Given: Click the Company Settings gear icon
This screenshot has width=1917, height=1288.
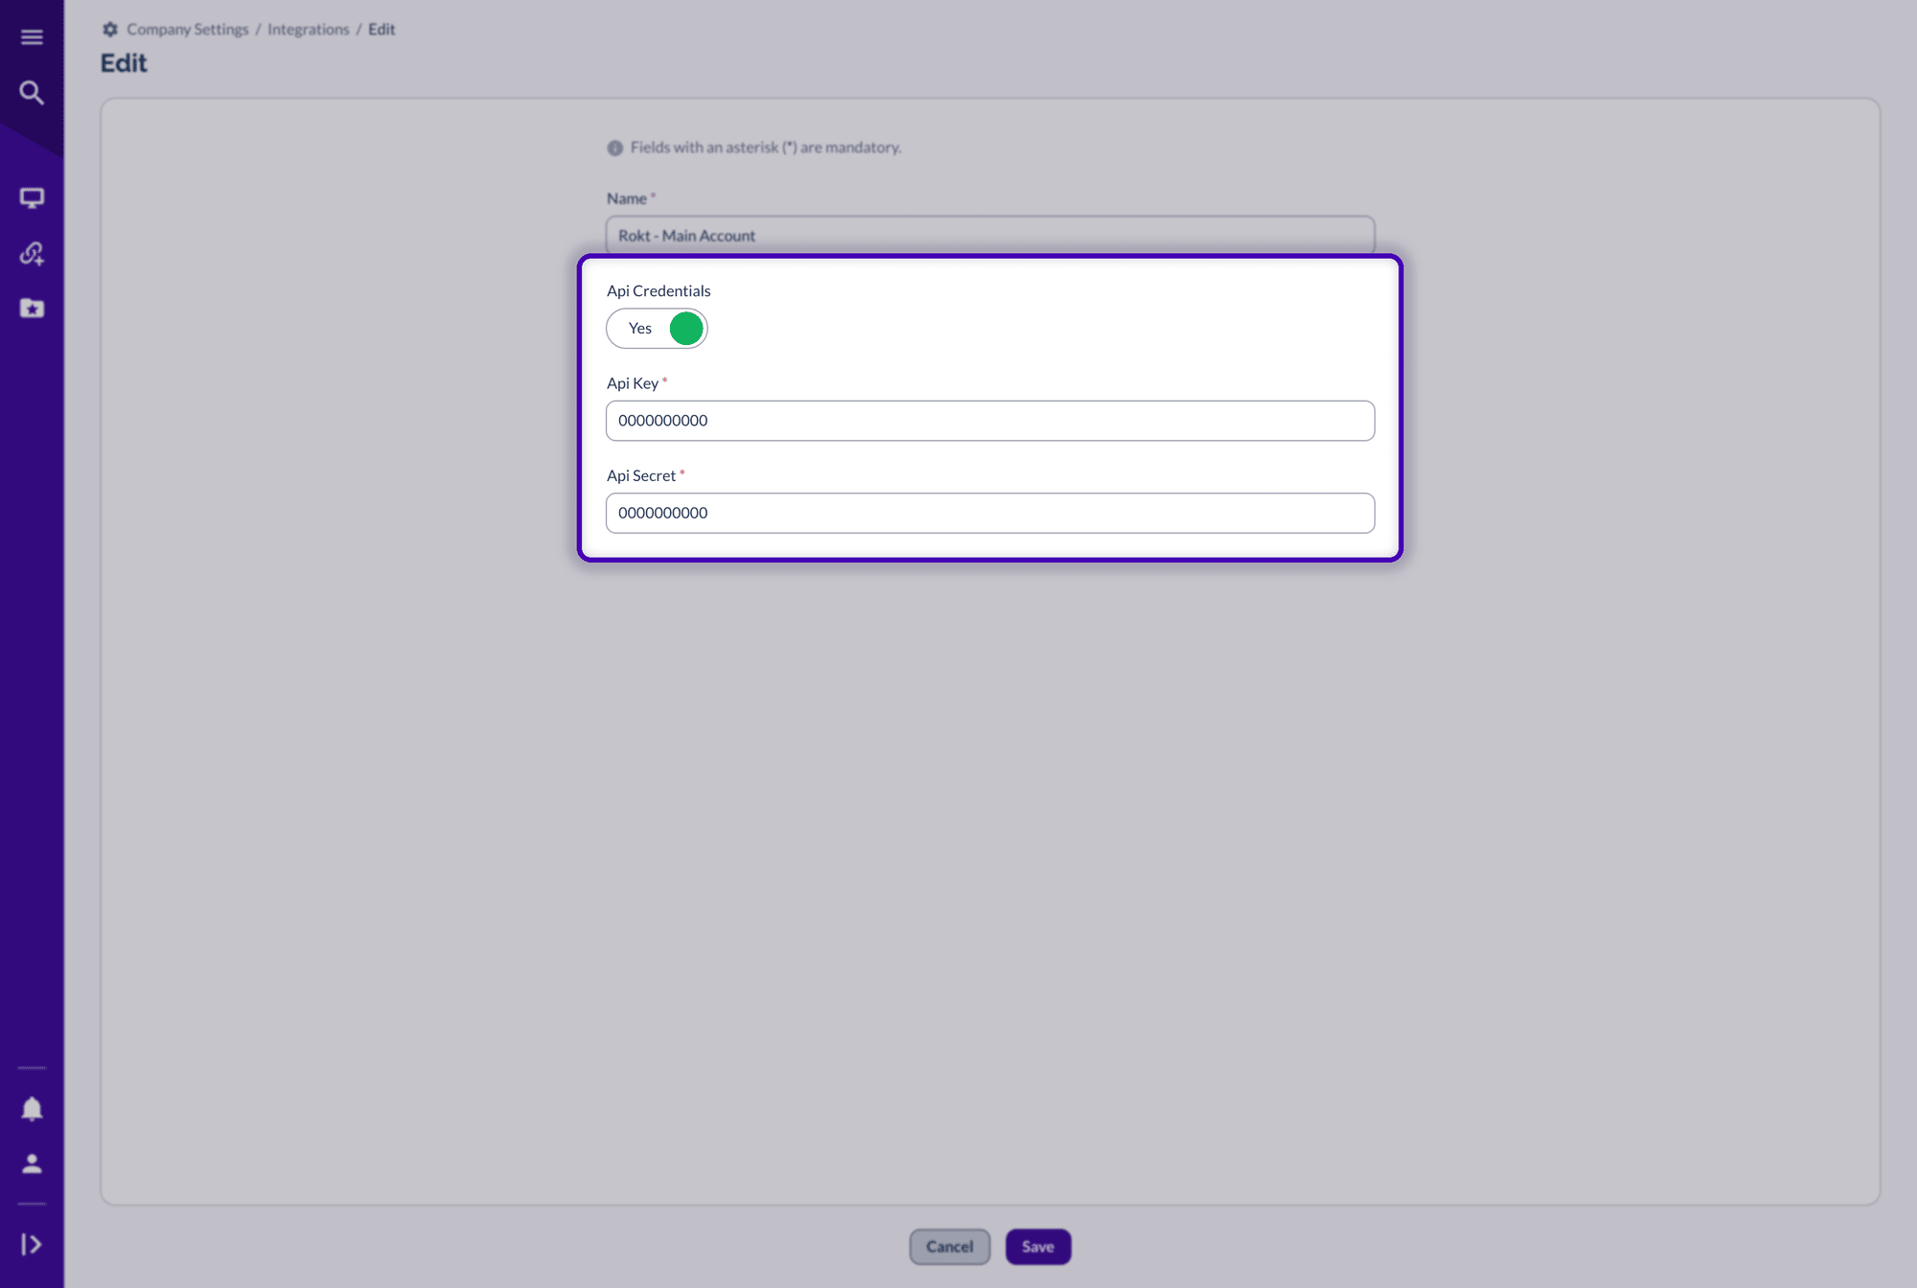Looking at the screenshot, I should (x=110, y=30).
